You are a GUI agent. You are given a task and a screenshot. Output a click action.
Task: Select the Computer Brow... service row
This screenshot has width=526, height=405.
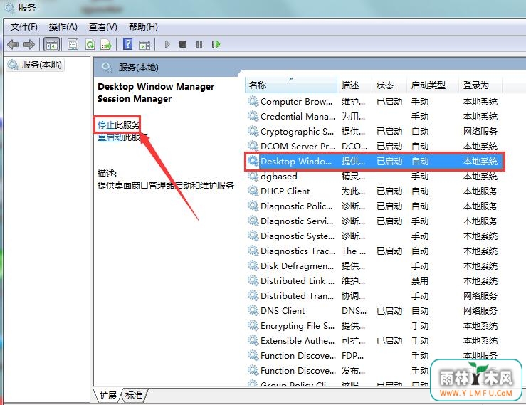[374, 101]
